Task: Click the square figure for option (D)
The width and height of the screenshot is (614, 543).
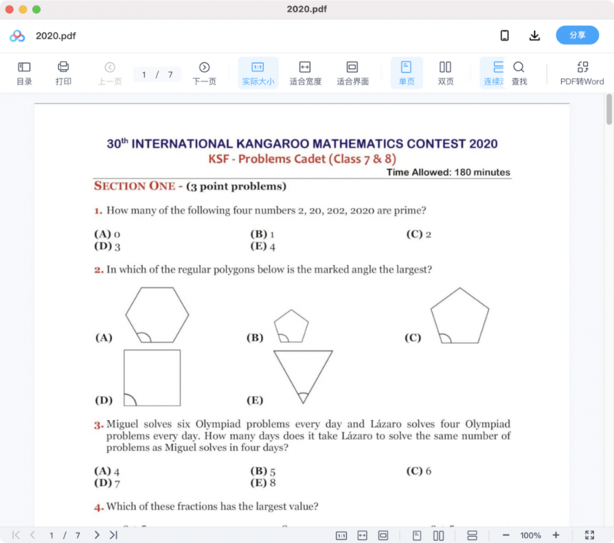Action: point(152,378)
